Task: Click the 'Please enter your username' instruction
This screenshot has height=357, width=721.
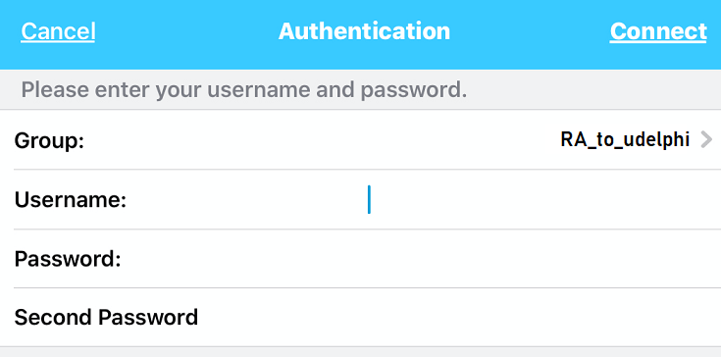Action: (x=243, y=90)
